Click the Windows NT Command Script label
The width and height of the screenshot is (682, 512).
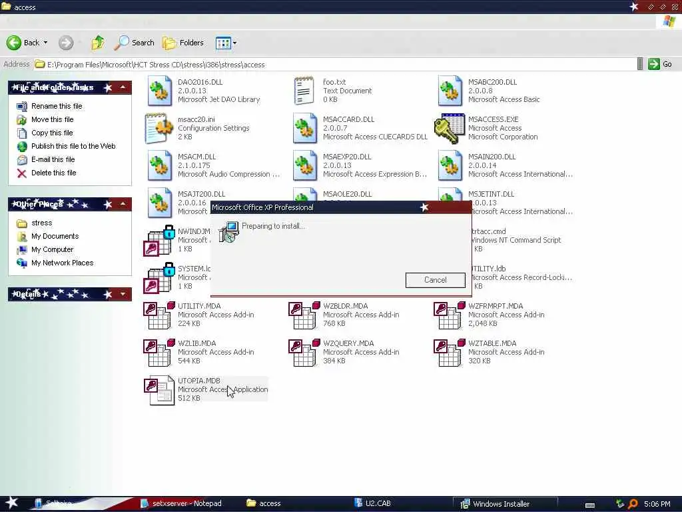[516, 240]
